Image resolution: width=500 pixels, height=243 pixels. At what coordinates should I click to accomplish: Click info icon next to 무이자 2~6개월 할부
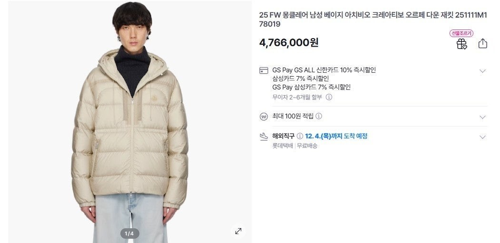pyautogui.click(x=329, y=97)
